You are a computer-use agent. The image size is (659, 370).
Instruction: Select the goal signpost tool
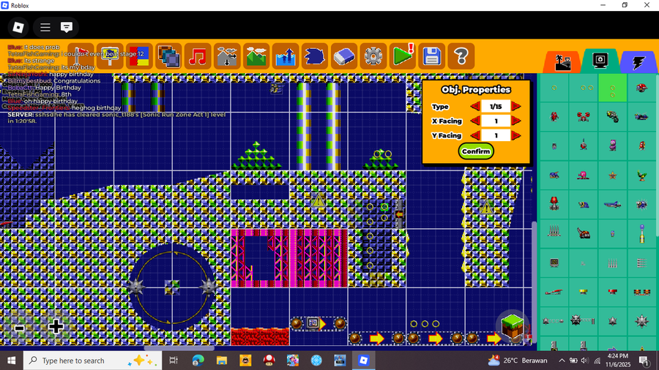(110, 56)
